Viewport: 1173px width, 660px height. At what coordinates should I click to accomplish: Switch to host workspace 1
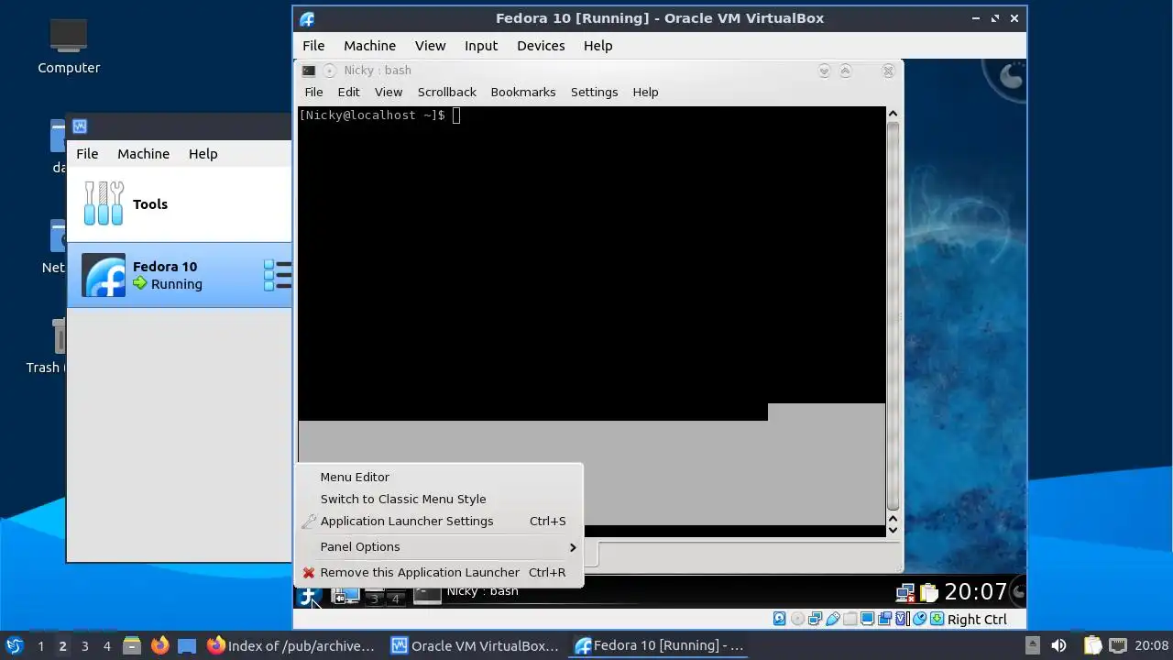click(x=40, y=646)
